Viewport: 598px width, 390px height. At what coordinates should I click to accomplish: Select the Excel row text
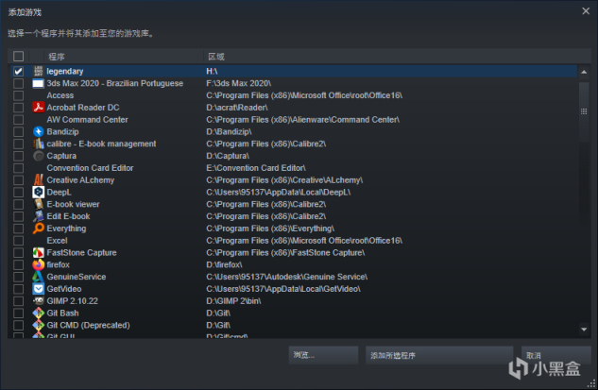point(58,241)
